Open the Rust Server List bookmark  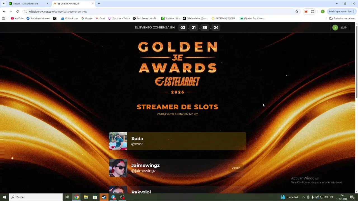click(145, 18)
